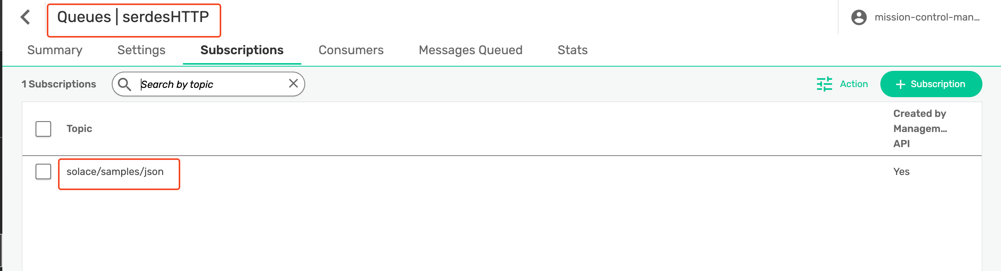
Task: Toggle the select-all checkbox in table header
Action: tap(43, 129)
